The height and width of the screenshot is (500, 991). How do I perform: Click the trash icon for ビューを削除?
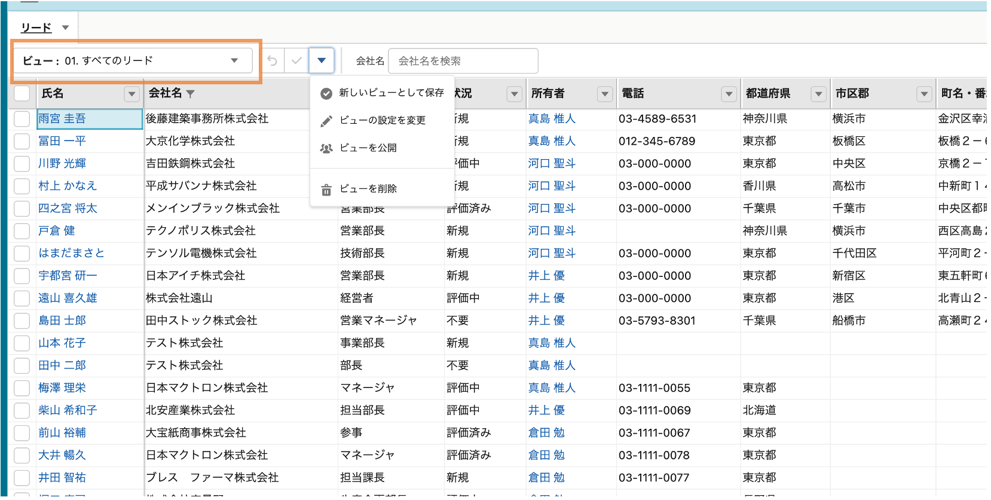pyautogui.click(x=326, y=190)
